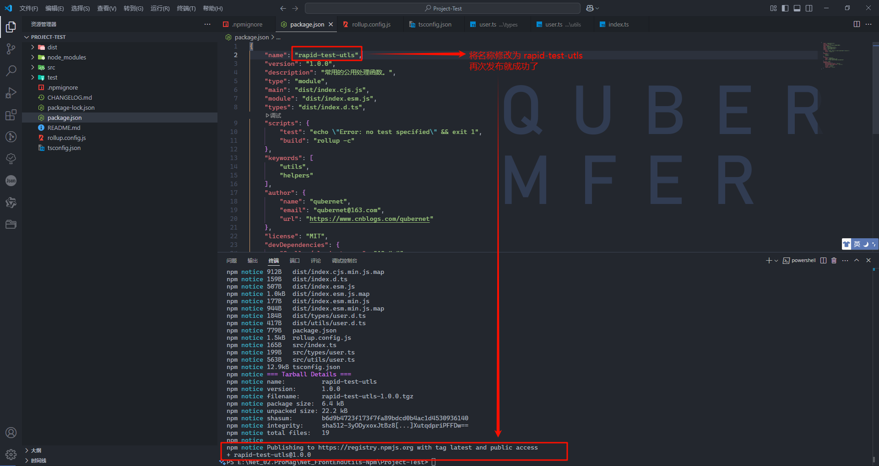Open the Source Control view
This screenshot has height=466, width=879.
tap(11, 49)
